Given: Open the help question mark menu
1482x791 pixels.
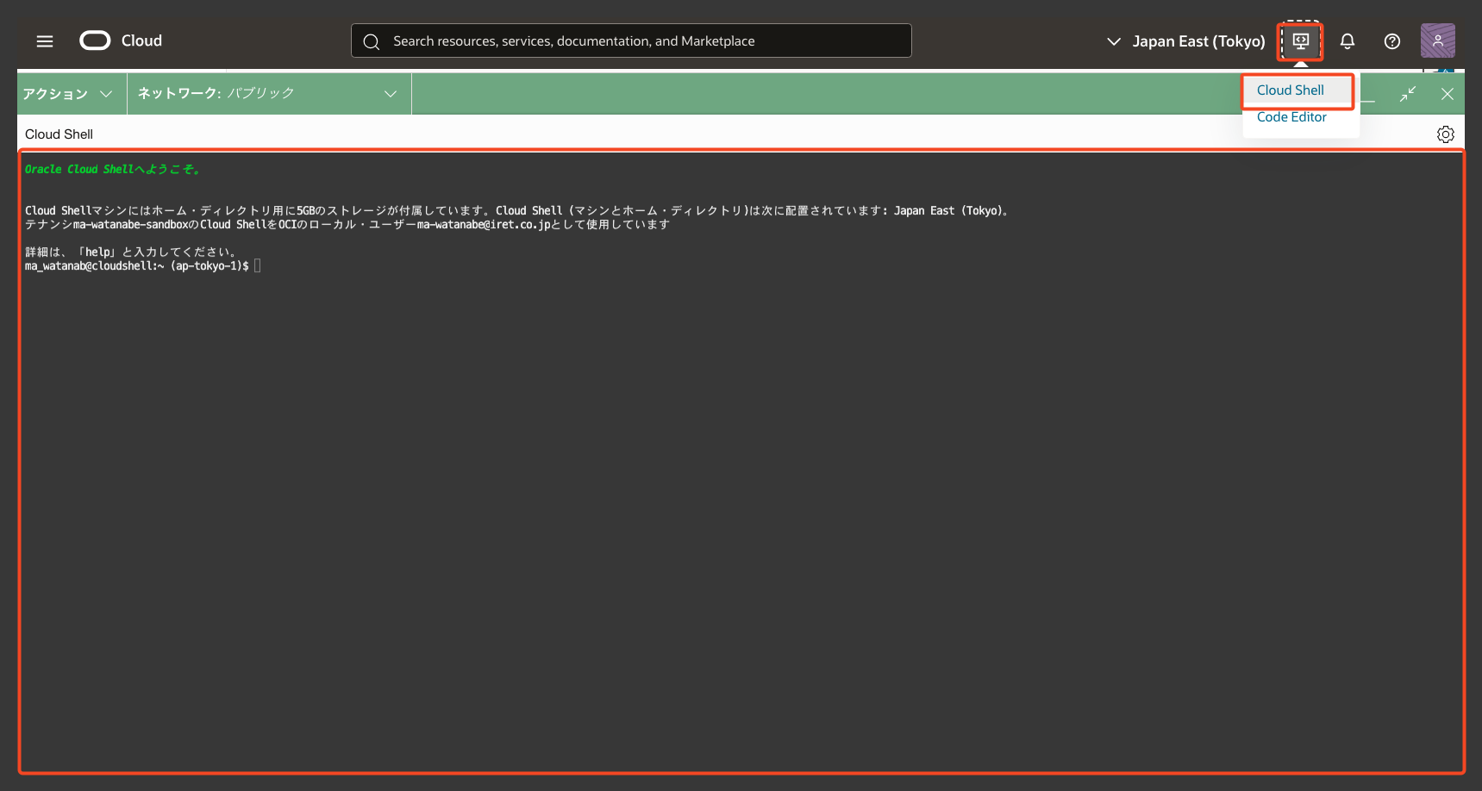Looking at the screenshot, I should pos(1391,41).
